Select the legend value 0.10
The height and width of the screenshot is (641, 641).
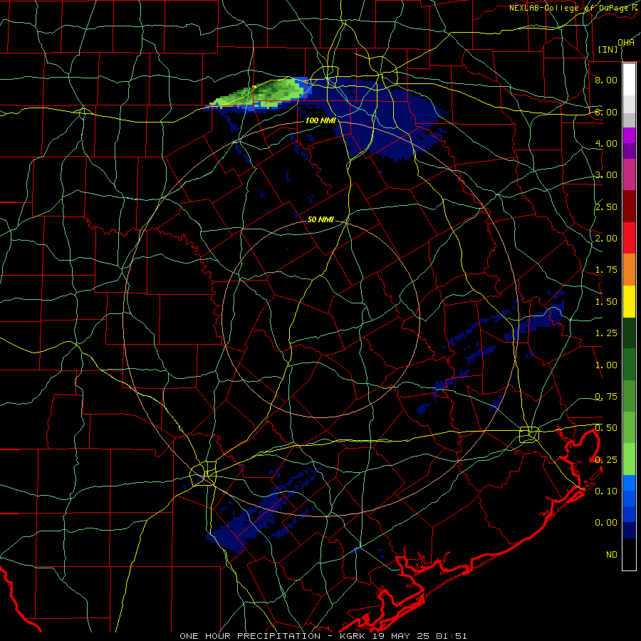pos(606,491)
